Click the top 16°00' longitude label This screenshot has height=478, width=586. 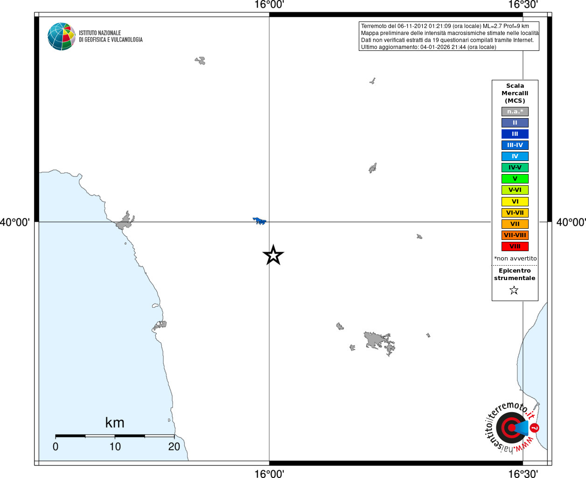point(269,5)
